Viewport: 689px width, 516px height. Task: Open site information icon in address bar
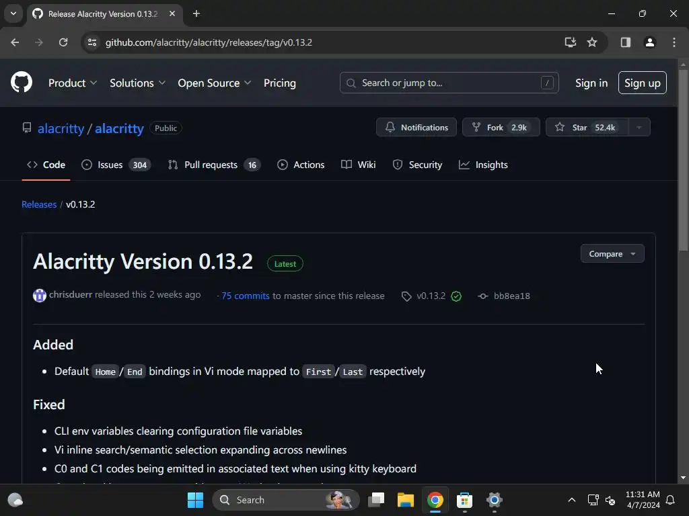(x=92, y=42)
